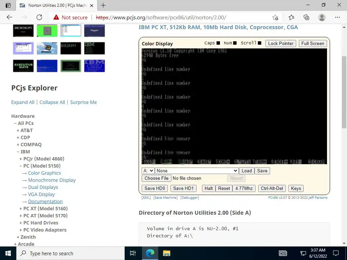Viewport: 347px width, 260px height.
Task: Click the Task View taskbar icon
Action: [x=133, y=253]
